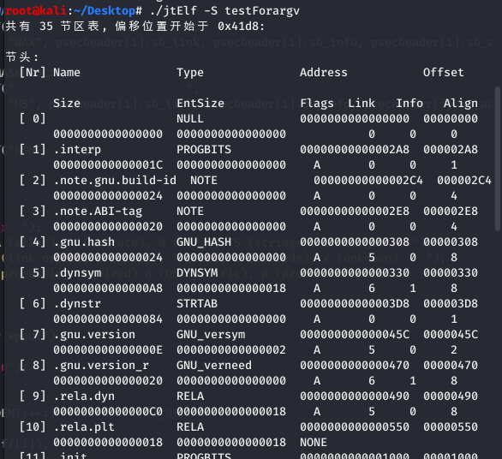Click the root@kali prompt username
The width and height of the screenshot is (502, 459).
(x=36, y=11)
